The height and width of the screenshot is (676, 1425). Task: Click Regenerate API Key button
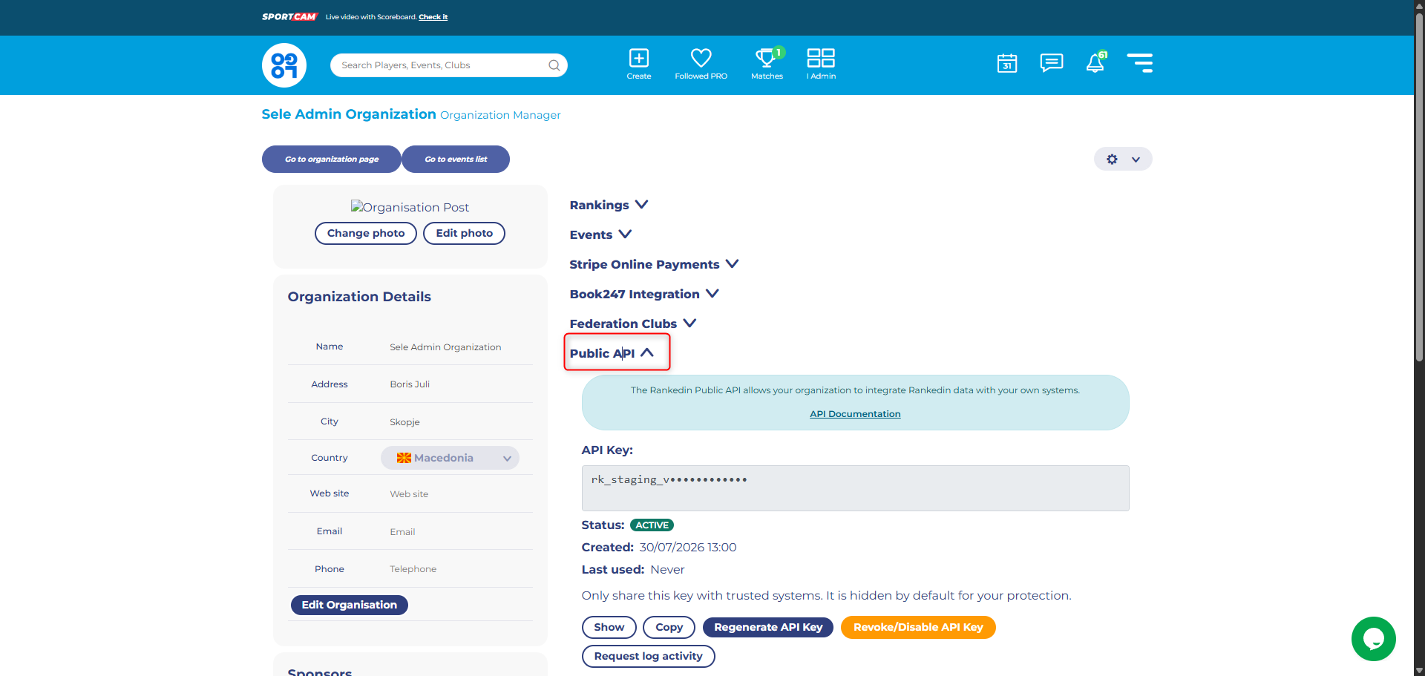pyautogui.click(x=768, y=627)
